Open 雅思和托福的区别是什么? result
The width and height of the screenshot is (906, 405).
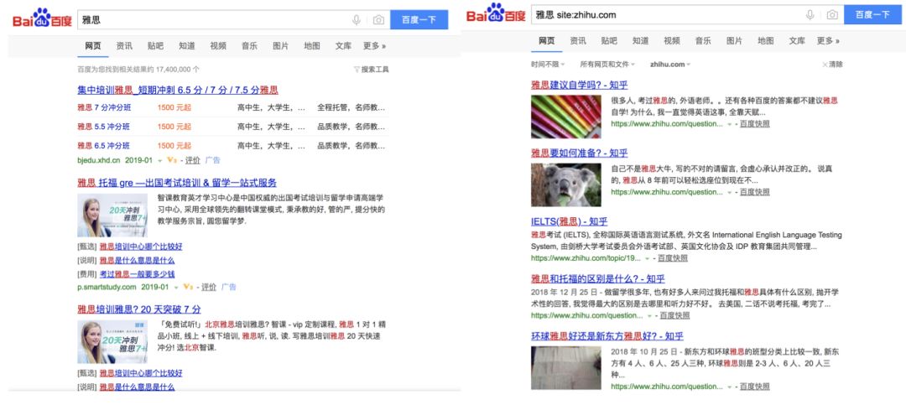[599, 278]
